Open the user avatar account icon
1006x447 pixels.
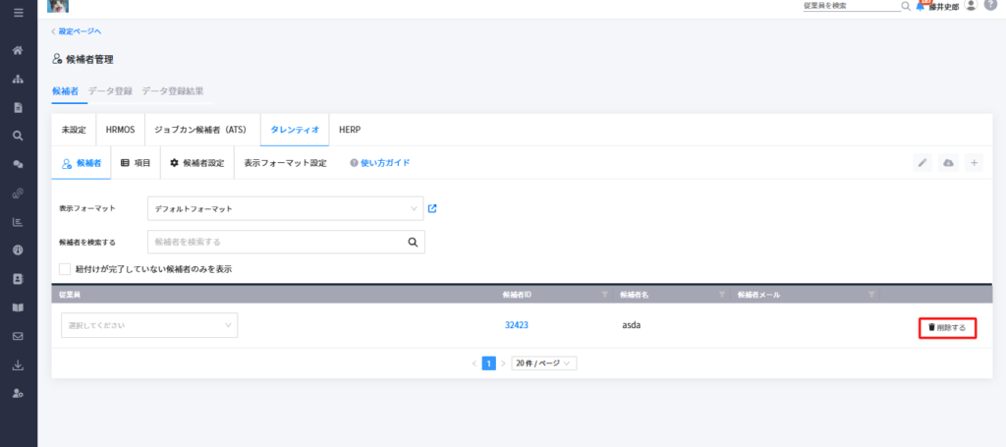tap(971, 5)
